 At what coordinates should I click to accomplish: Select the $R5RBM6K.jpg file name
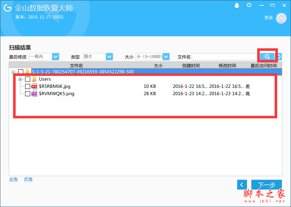[x=55, y=86]
